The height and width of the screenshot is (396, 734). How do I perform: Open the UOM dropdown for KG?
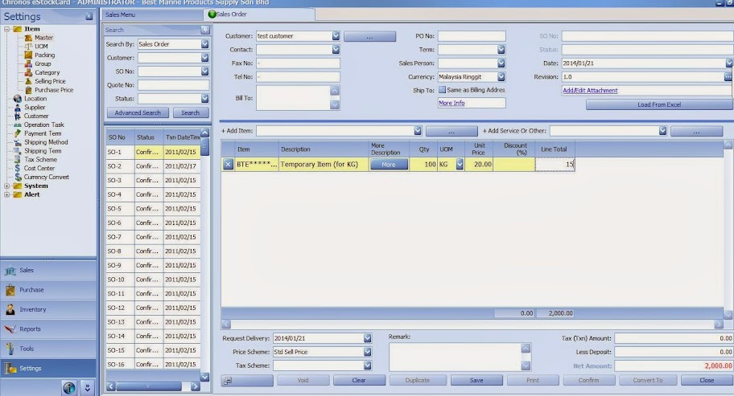click(460, 165)
